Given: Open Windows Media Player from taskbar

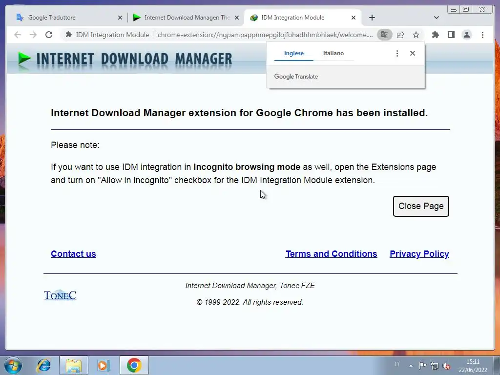Looking at the screenshot, I should point(103,365).
